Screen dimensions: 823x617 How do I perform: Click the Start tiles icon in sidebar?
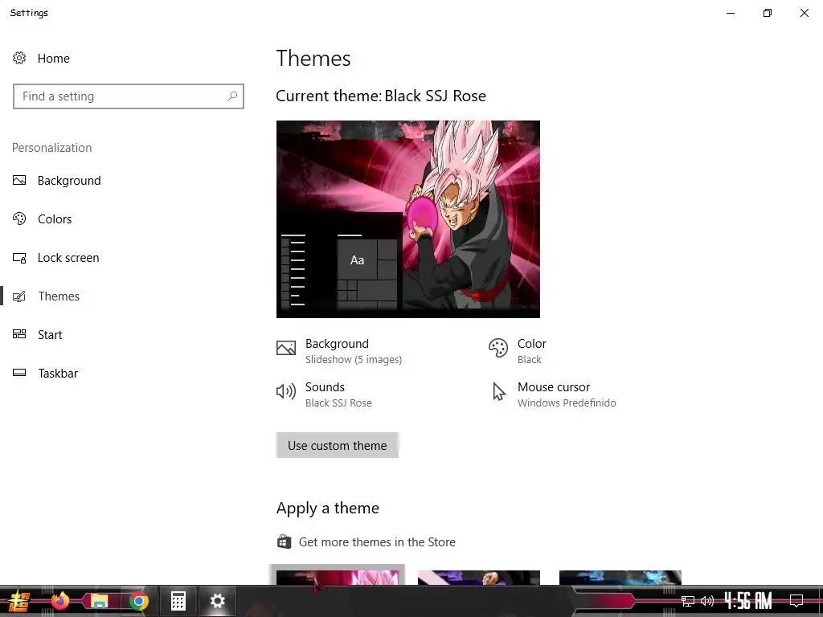(19, 334)
